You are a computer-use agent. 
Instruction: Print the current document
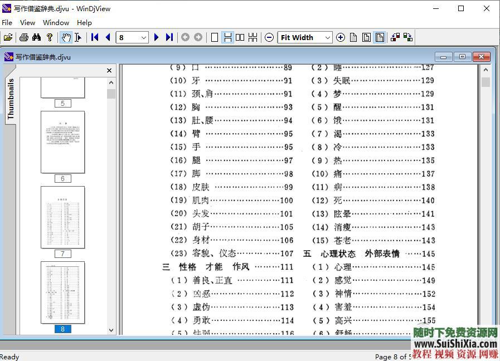(x=23, y=37)
